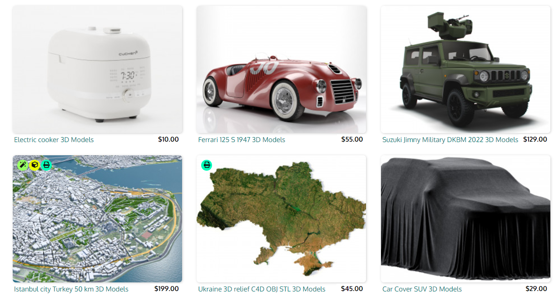
Task: Click the Electric cooker 3D Models link
Action: (54, 140)
